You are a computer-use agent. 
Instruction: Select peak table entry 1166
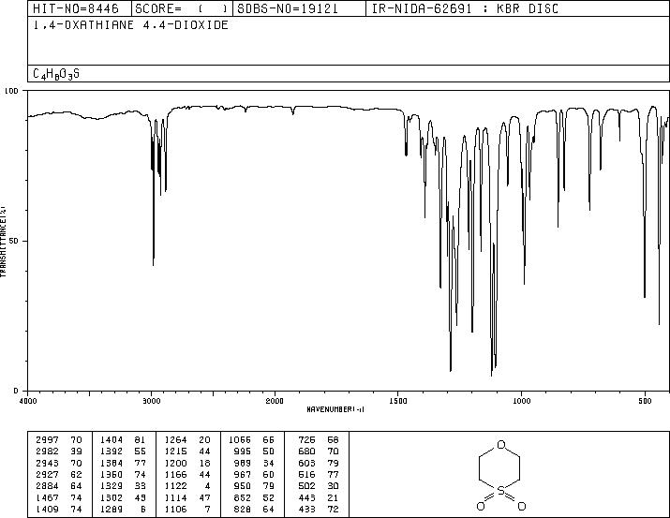point(175,474)
